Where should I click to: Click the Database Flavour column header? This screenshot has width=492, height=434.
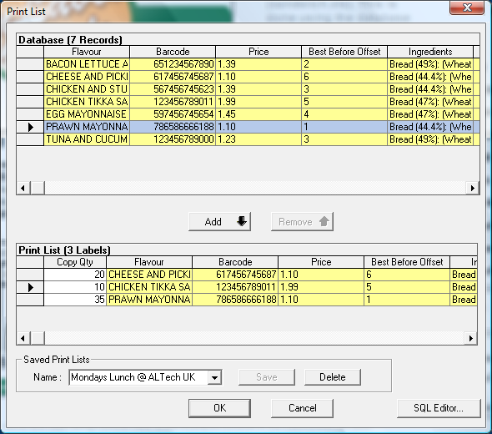[87, 52]
